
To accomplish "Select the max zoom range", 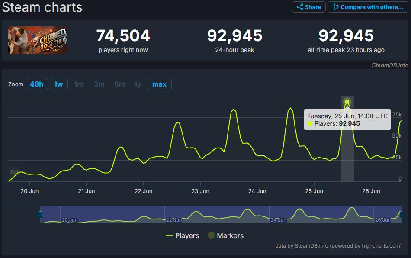I will [159, 84].
